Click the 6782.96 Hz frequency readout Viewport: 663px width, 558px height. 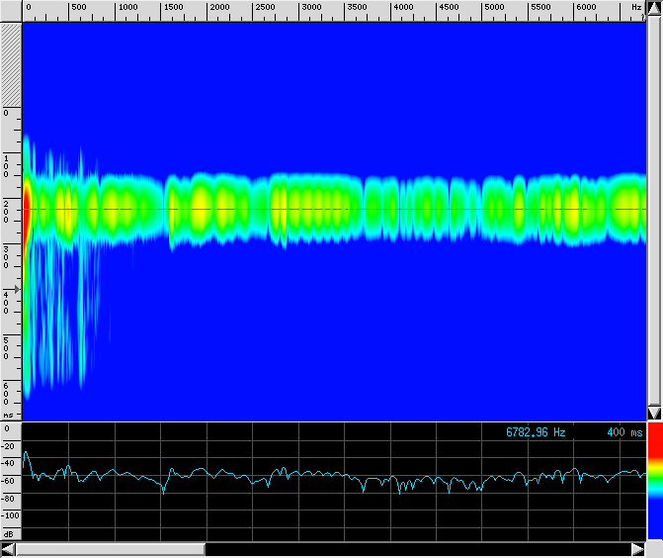[536, 432]
